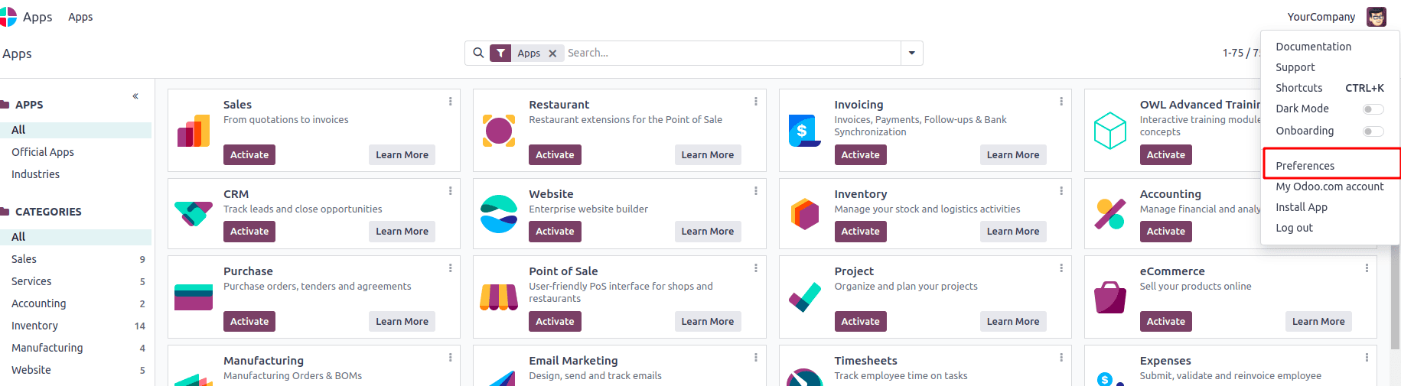Click the Purchase app icon
1401x386 pixels.
(194, 297)
